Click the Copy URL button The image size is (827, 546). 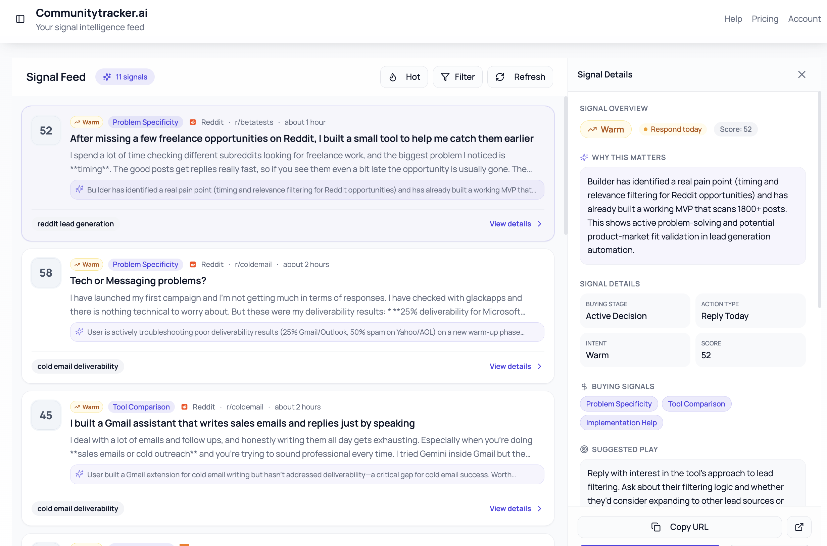tap(679, 527)
